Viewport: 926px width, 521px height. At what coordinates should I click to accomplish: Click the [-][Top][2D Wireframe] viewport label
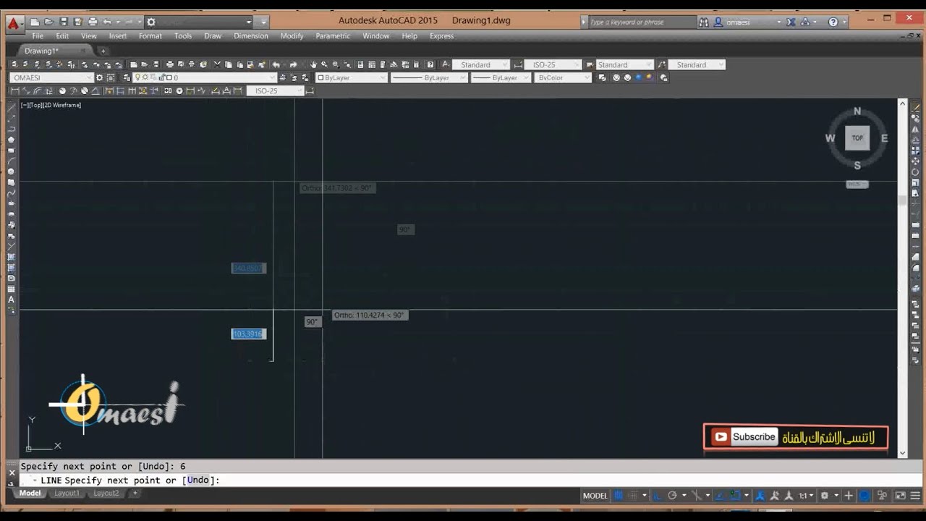(51, 105)
